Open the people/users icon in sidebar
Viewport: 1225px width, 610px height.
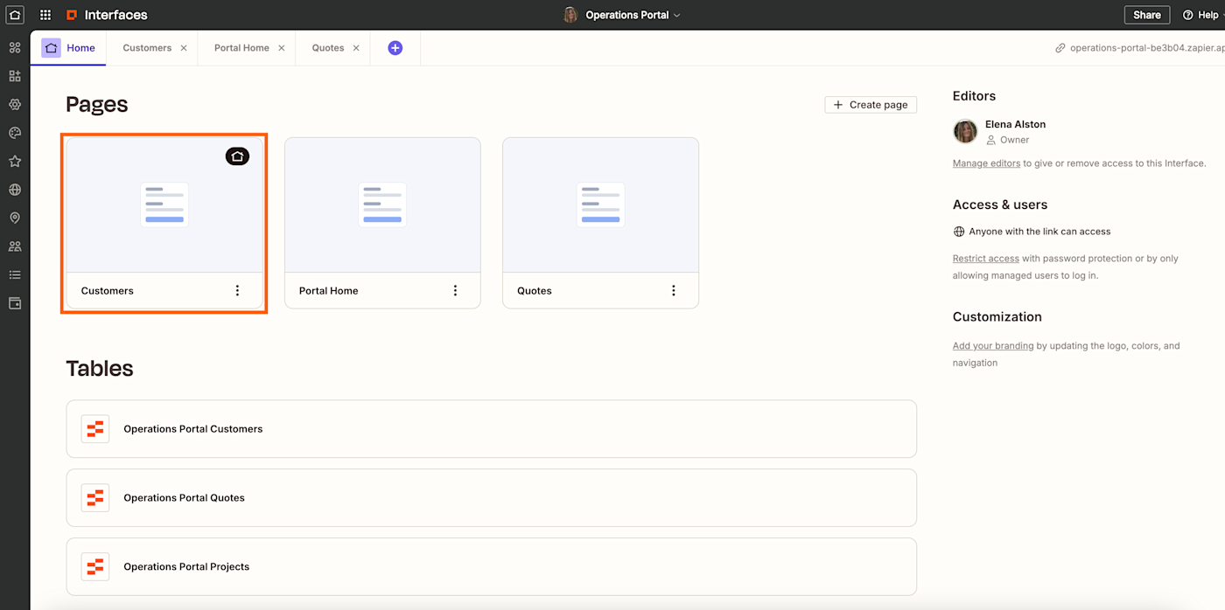15,246
